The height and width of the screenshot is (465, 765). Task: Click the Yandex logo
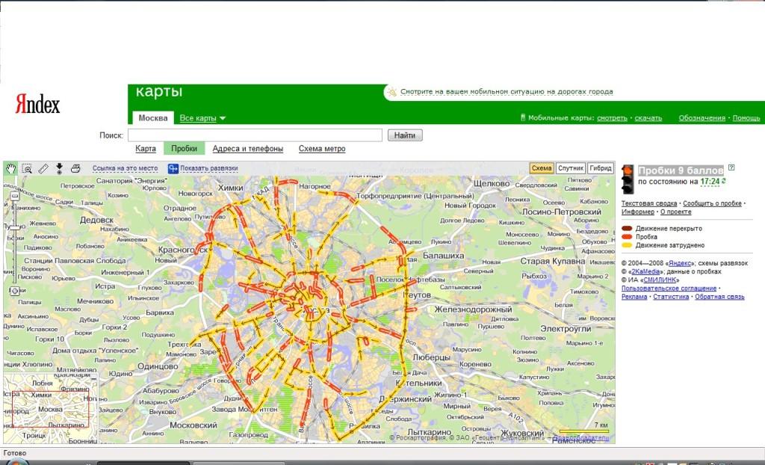pos(37,104)
